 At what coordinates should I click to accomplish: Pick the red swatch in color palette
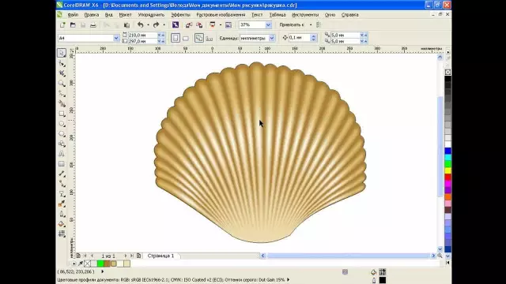[x=448, y=177]
